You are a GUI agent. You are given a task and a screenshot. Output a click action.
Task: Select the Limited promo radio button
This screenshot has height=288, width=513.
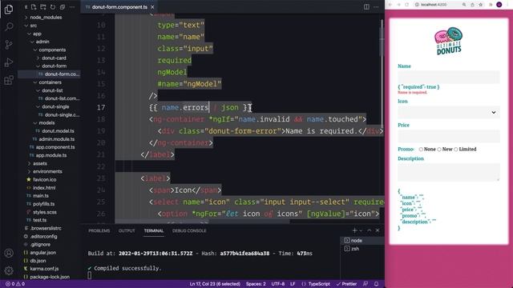(x=456, y=150)
